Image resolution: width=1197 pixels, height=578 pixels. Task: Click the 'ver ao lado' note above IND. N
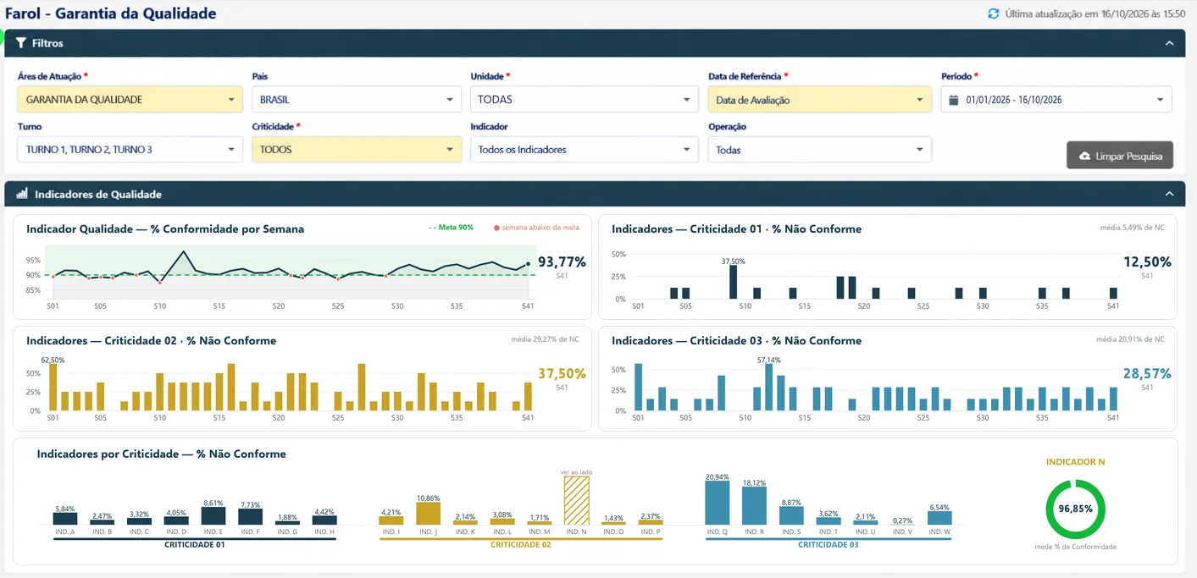(x=576, y=471)
